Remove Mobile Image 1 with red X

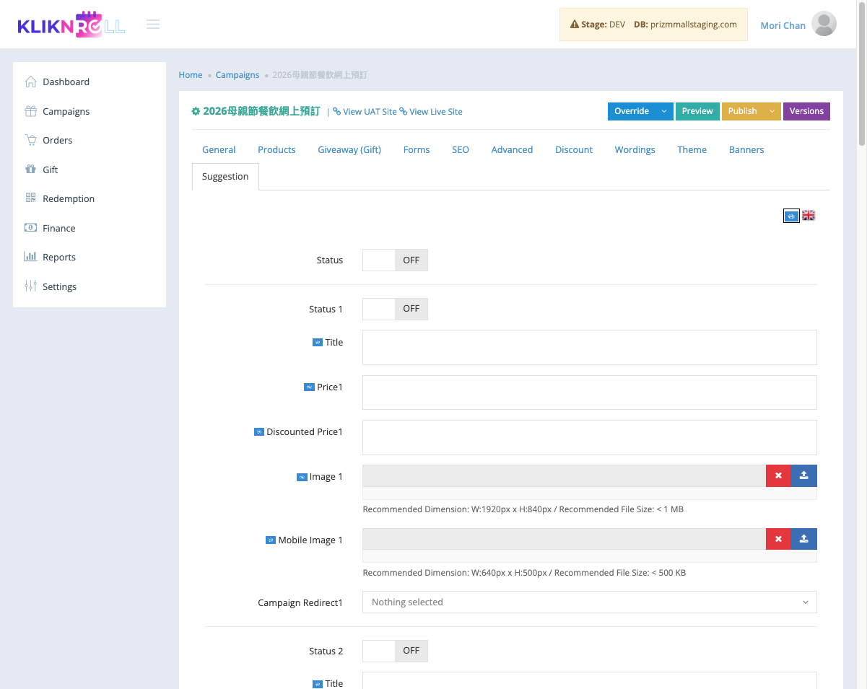point(778,539)
